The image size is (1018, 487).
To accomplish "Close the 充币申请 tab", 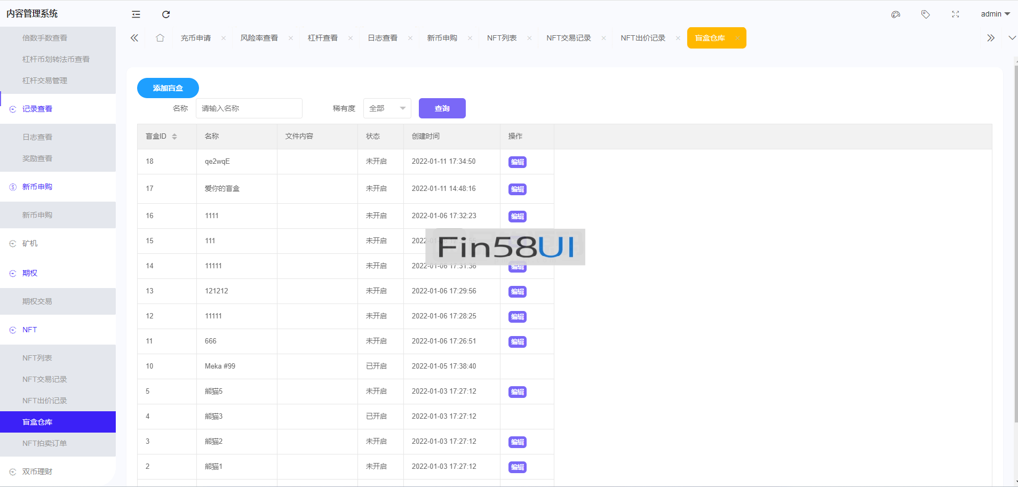I will click(224, 38).
